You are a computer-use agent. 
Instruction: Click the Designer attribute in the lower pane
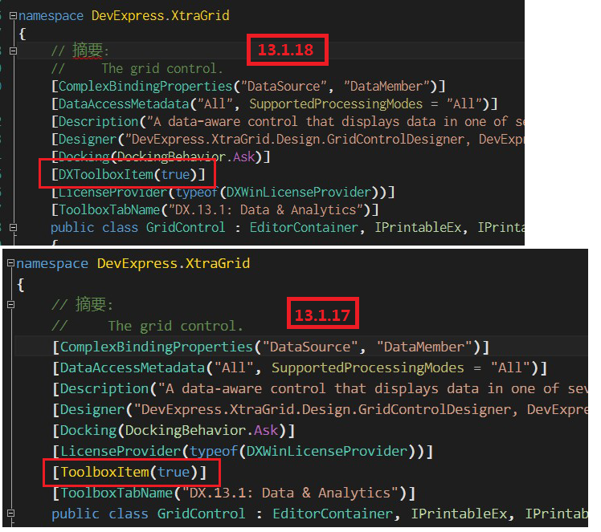(92, 409)
